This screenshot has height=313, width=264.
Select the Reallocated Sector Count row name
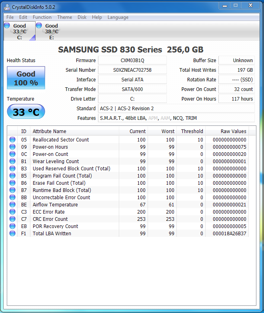[x=61, y=139]
